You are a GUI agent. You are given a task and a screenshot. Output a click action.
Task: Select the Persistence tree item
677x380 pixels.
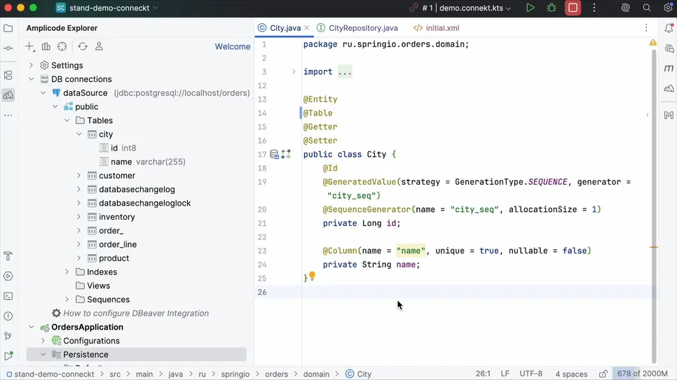136,355
